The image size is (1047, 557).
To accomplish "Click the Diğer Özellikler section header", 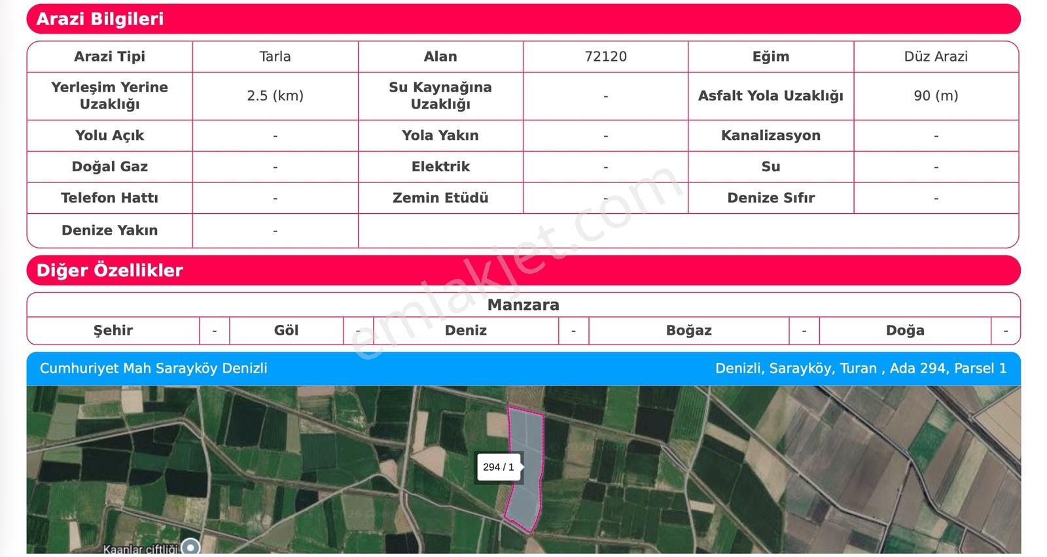I will 523,271.
